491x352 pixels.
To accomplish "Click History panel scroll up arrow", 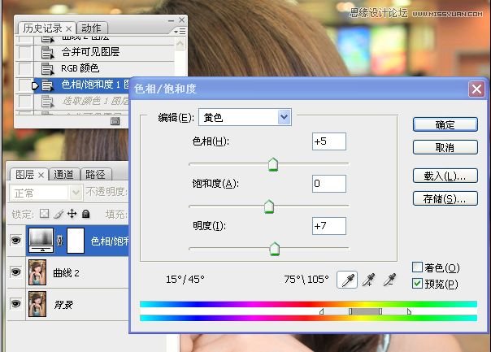I will (180, 44).
